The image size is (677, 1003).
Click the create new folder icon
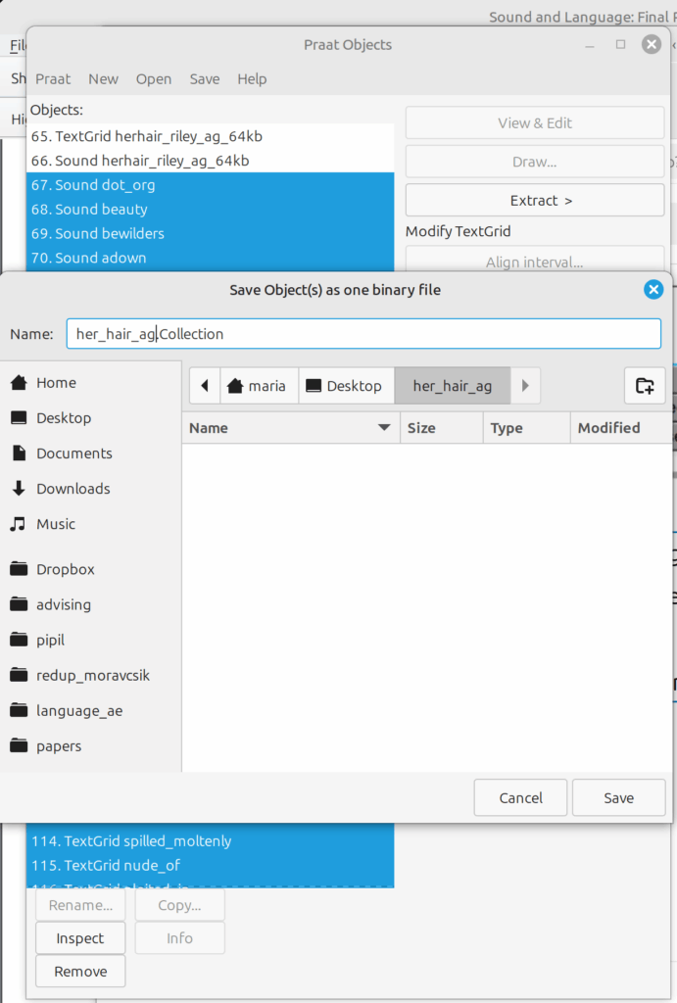point(645,386)
